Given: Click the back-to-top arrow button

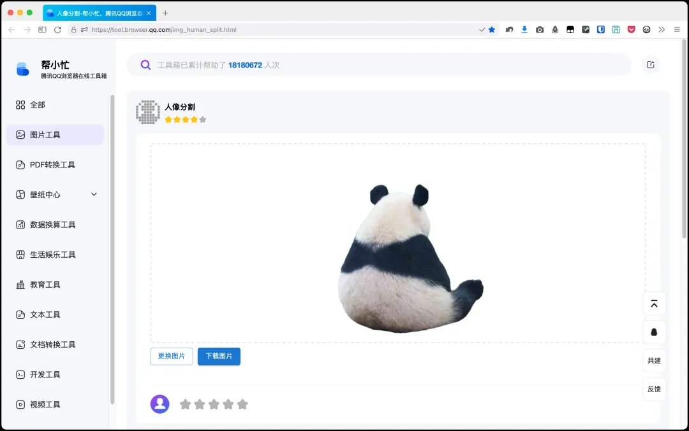Looking at the screenshot, I should 654,304.
